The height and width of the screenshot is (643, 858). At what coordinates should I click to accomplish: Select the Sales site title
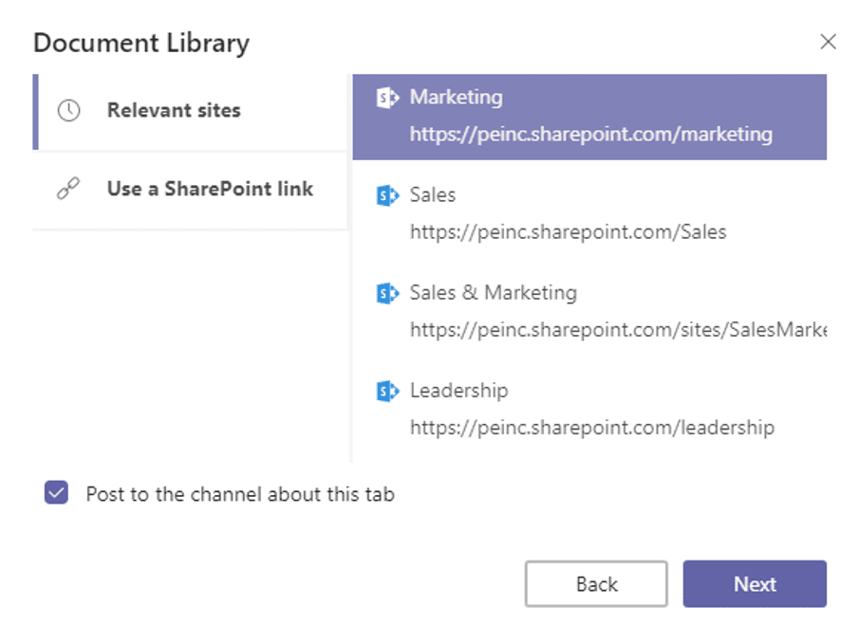(433, 195)
